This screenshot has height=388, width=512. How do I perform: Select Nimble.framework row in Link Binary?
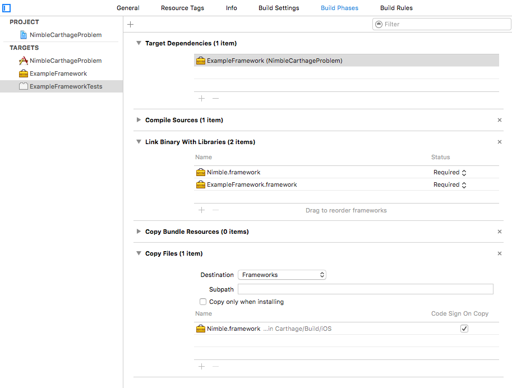click(347, 172)
